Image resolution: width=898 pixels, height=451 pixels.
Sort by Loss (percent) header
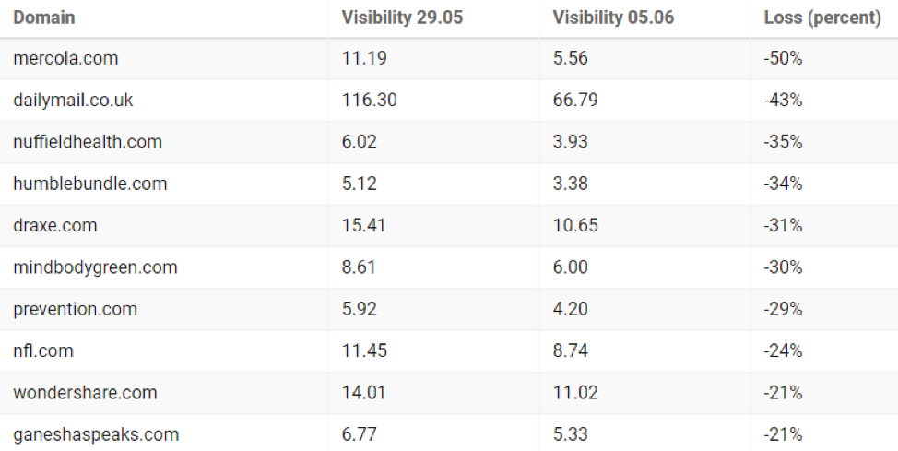(x=822, y=18)
